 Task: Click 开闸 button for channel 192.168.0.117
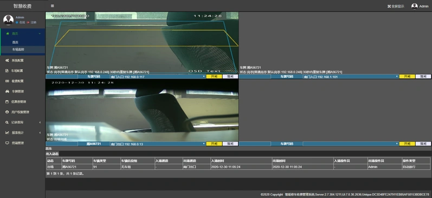(214, 77)
